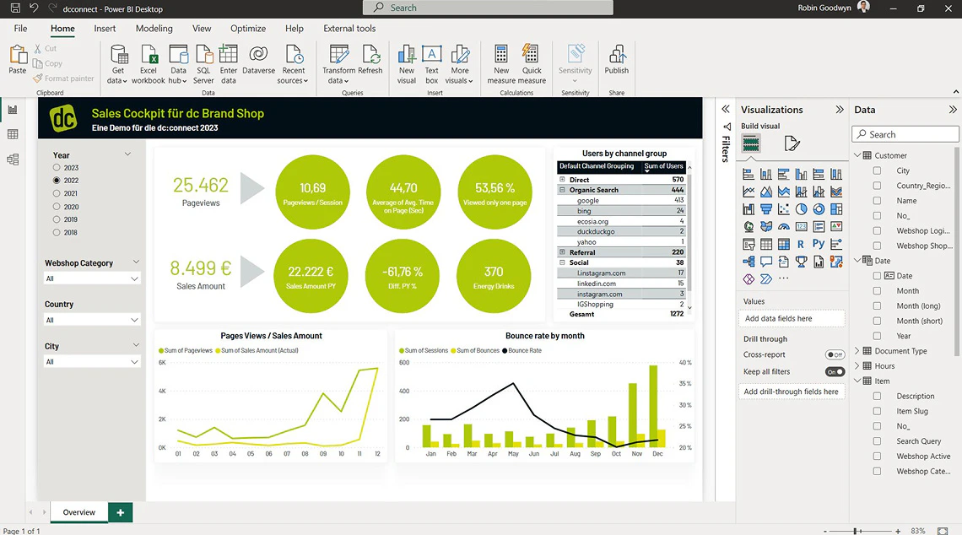
Task: Select the R script visual type
Action: pyautogui.click(x=801, y=244)
